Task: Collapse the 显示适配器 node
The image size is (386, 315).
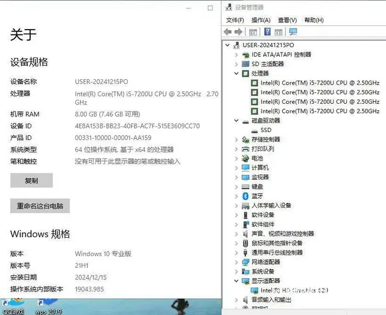Action: [236, 281]
